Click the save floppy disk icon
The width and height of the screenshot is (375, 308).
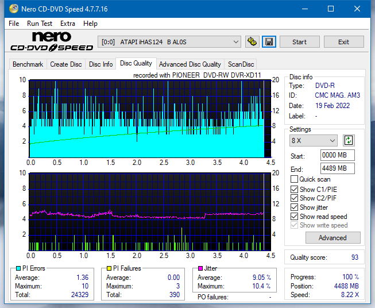269,42
